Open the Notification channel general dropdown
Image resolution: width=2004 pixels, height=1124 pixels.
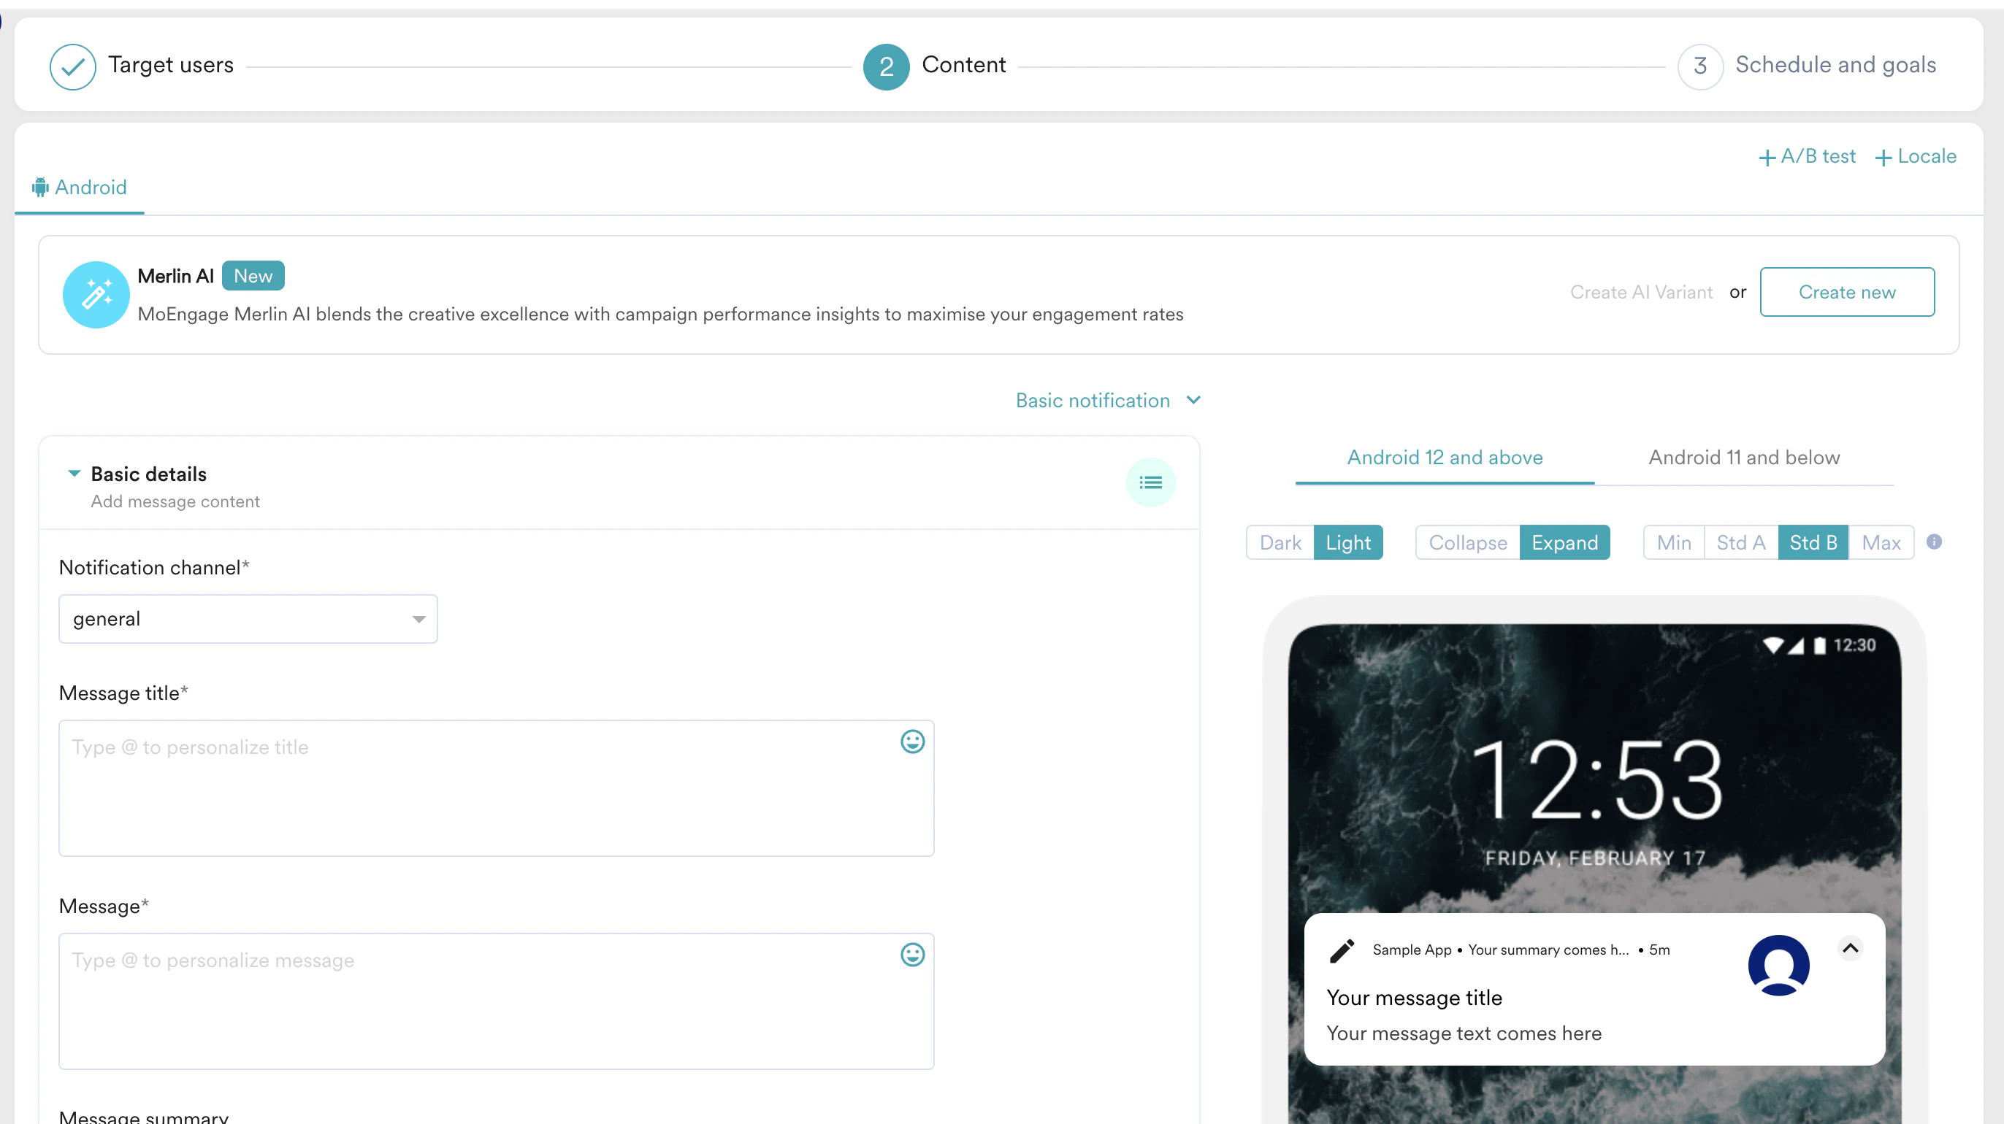248,619
